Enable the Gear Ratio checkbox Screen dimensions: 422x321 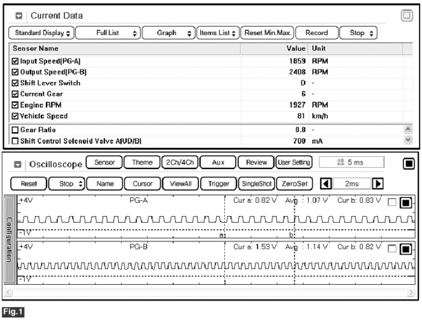click(15, 130)
